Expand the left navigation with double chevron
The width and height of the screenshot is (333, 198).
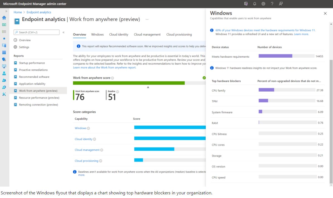pos(6,11)
